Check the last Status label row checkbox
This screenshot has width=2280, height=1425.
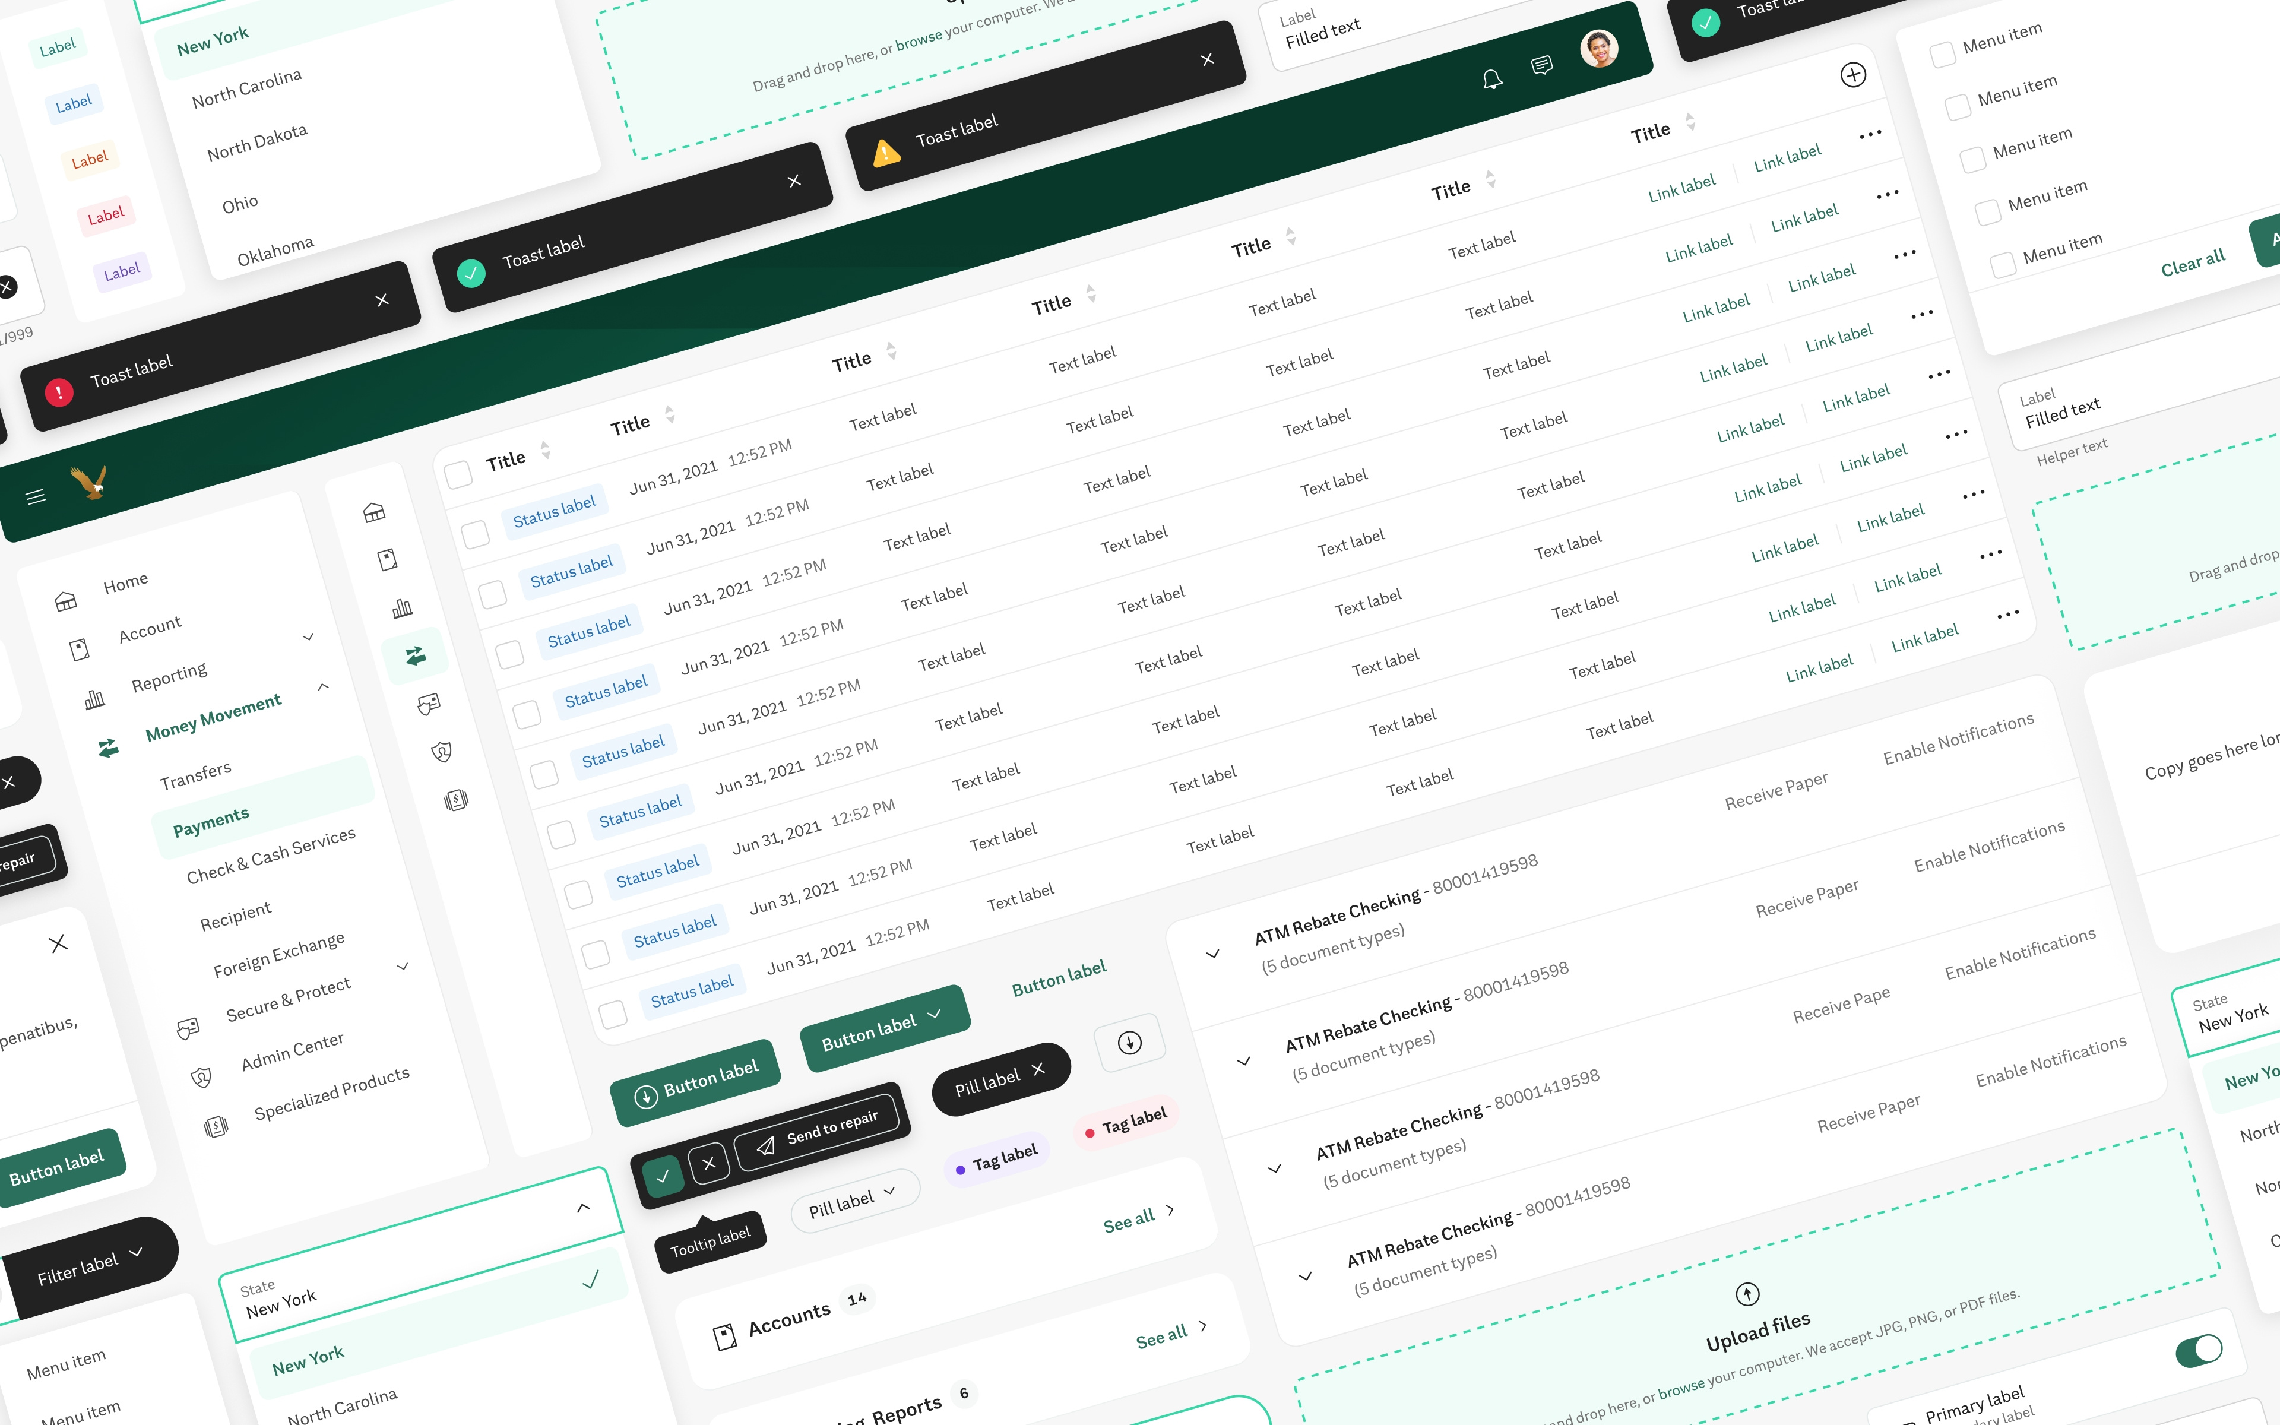click(612, 1015)
